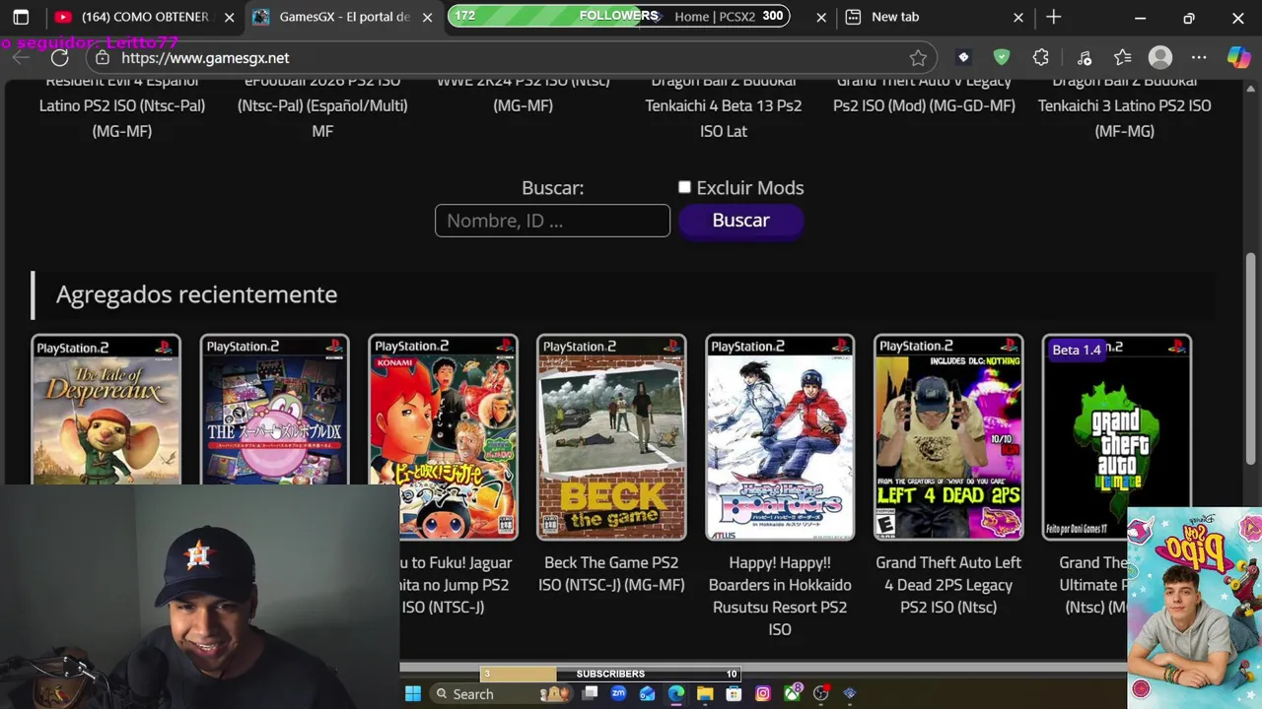
Task: Open Windows Start menu
Action: point(413,694)
